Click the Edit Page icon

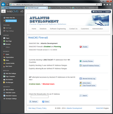click(x=4, y=28)
